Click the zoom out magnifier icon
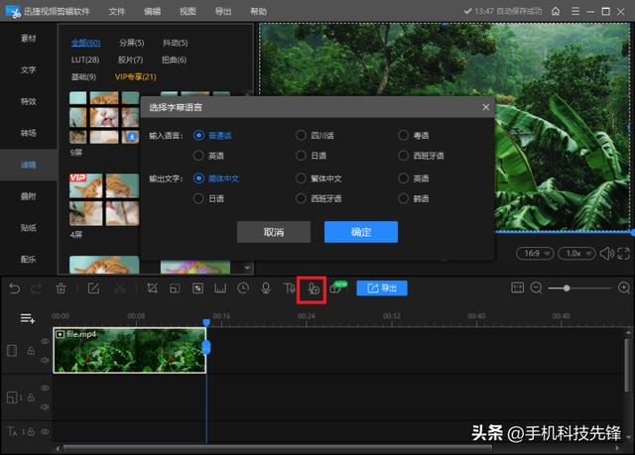The image size is (635, 455). 537,288
